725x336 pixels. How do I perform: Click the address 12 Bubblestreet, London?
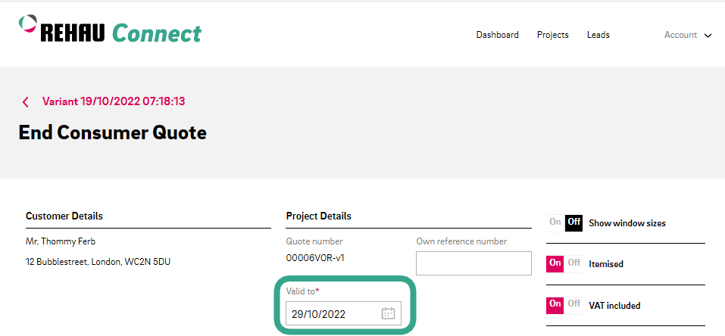(99, 262)
